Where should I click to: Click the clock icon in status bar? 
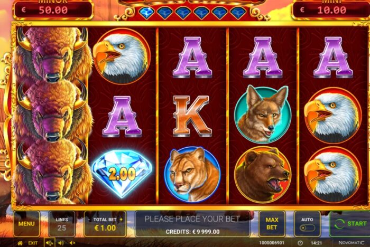pyautogui.click(x=300, y=243)
